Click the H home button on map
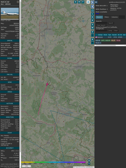The width and height of the screenshot is (126, 168). coord(79,2)
